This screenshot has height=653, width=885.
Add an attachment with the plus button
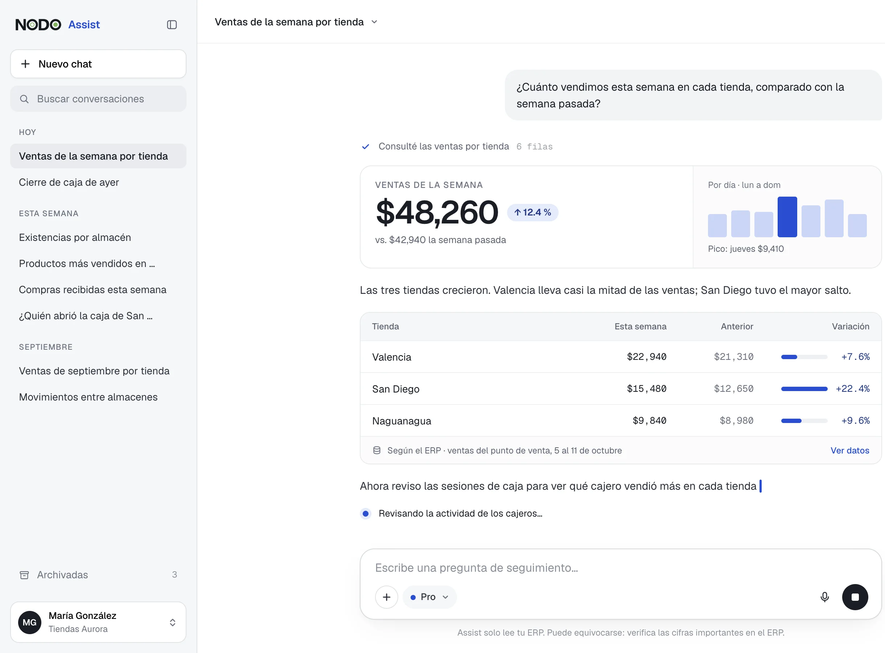386,597
